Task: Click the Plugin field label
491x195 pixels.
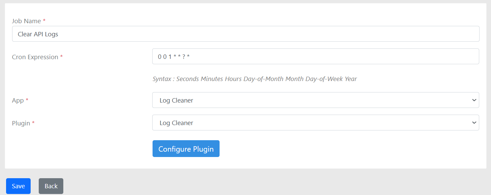Action: click(x=21, y=123)
